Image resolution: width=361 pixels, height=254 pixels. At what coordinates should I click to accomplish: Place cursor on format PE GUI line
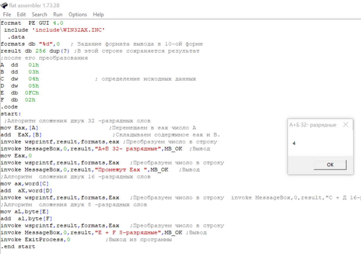coord(32,23)
